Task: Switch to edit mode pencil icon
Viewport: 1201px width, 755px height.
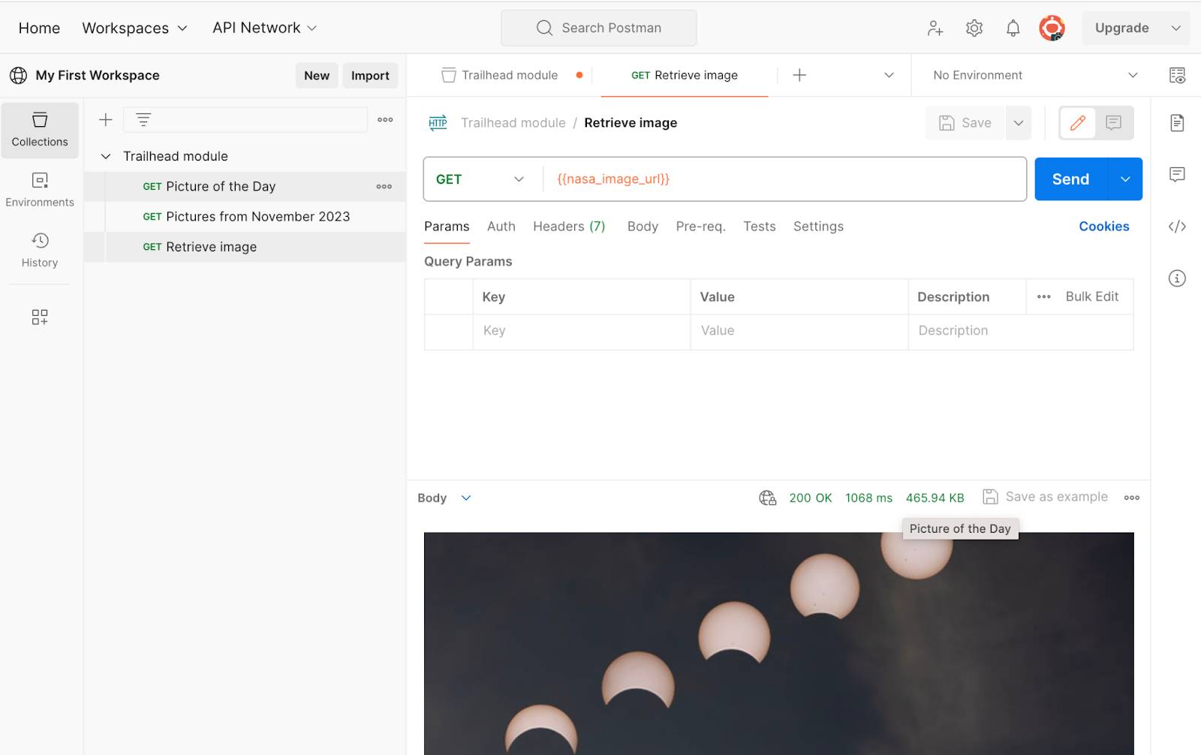Action: [1078, 122]
